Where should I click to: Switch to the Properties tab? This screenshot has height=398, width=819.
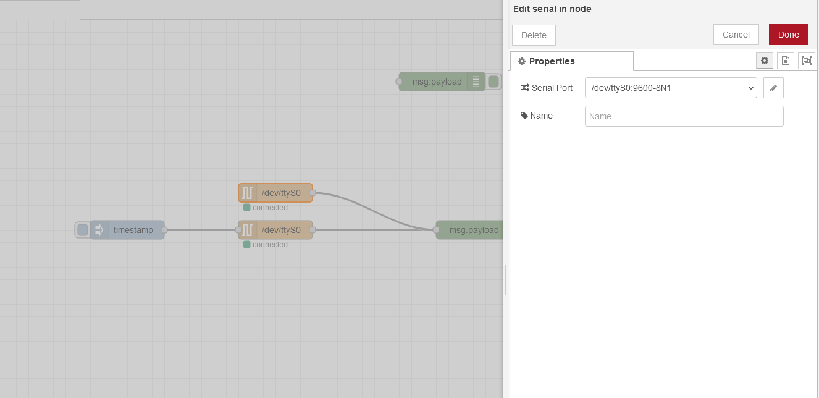coord(571,61)
